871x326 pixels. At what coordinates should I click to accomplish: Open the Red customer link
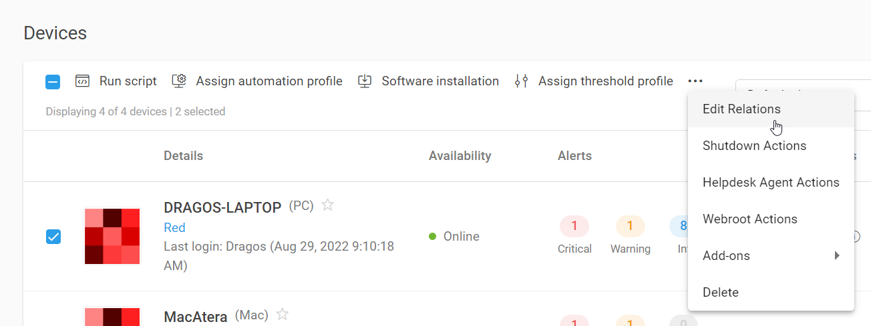tap(174, 227)
